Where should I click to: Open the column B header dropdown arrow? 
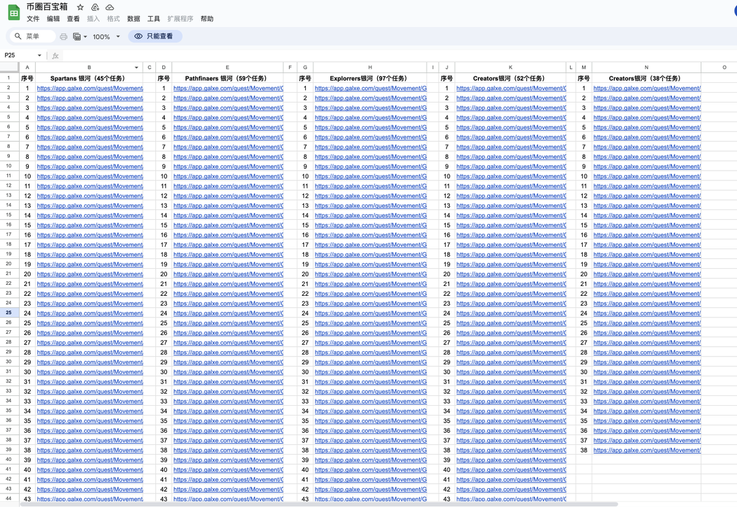click(137, 67)
